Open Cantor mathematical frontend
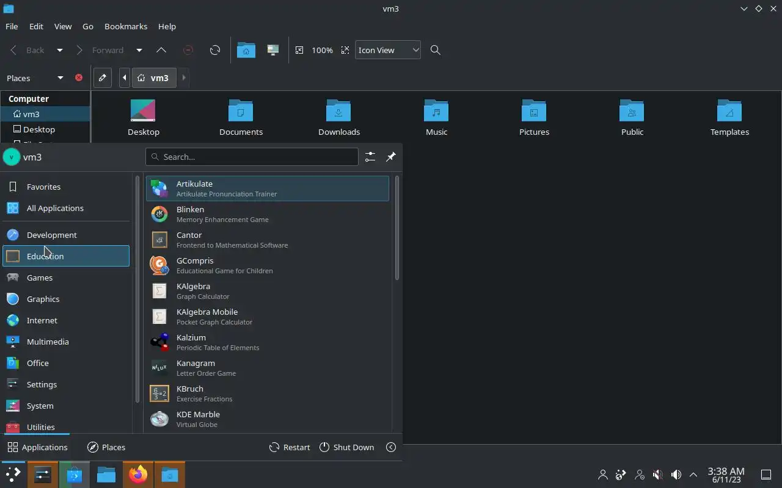This screenshot has height=488, width=782. pyautogui.click(x=267, y=240)
